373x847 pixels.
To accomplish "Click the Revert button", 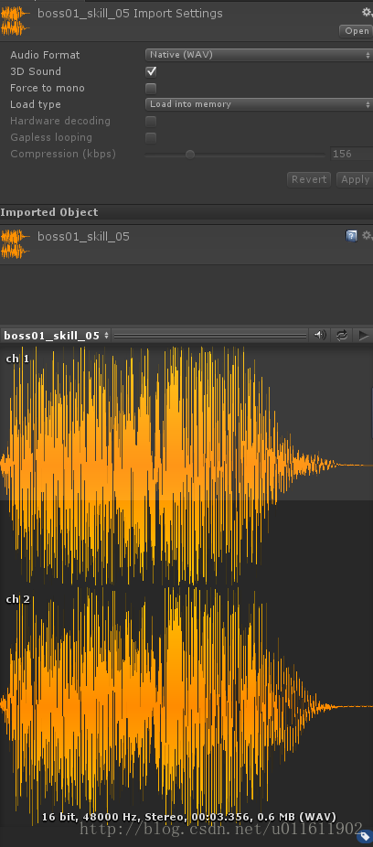I will click(309, 179).
